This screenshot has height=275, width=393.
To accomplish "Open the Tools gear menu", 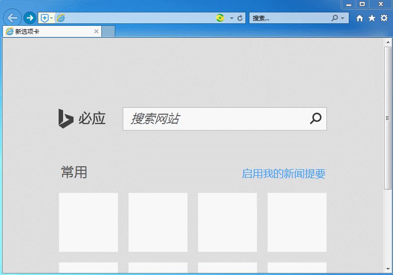I will tap(384, 18).
